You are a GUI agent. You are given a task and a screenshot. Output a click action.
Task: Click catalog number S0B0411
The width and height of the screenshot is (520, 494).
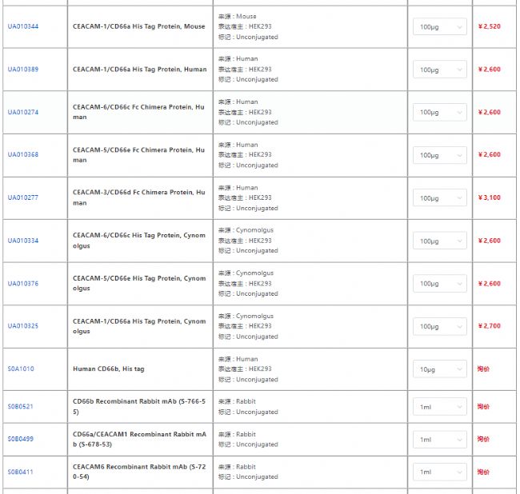(21, 472)
